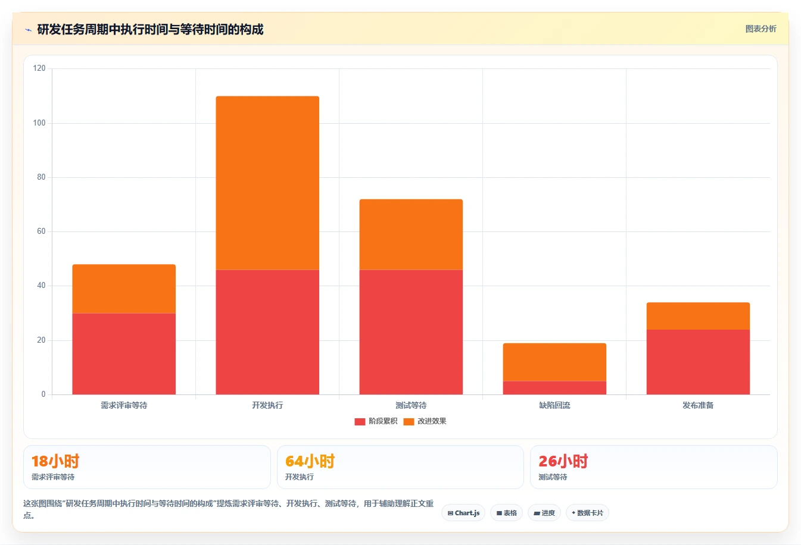
Task: Click the 开发执行 x-axis label
Action: (267, 405)
